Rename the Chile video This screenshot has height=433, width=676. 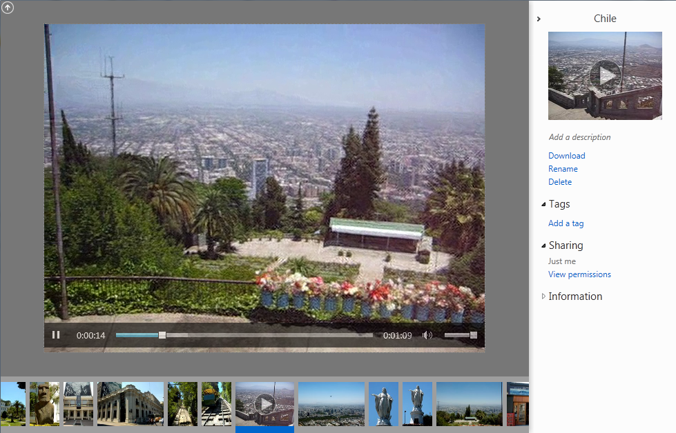point(563,169)
